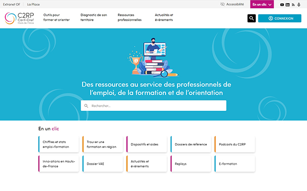The width and height of the screenshot is (307, 191).
Task: Click the black search magnifier button
Action: 251,18
